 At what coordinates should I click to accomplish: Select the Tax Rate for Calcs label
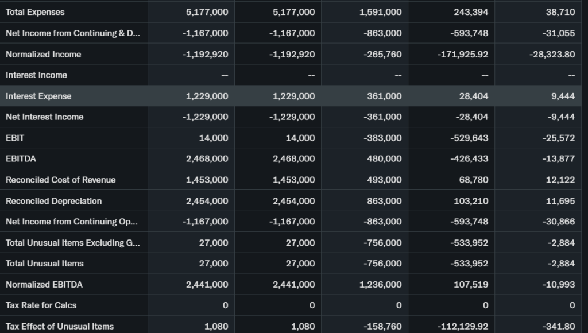(41, 305)
